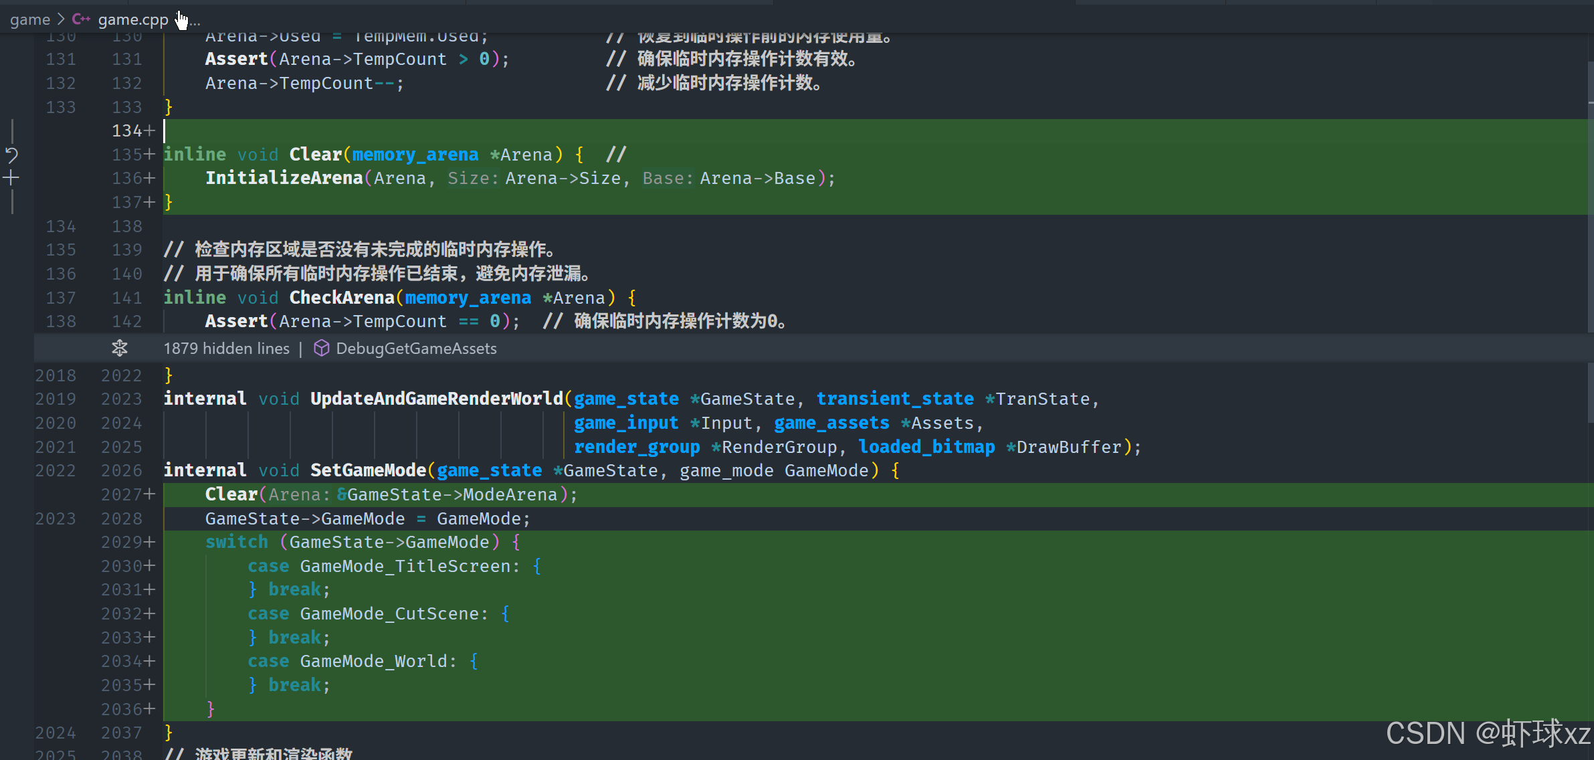The height and width of the screenshot is (760, 1594).
Task: Click the switch keyword on line 2029
Action: pyautogui.click(x=236, y=542)
